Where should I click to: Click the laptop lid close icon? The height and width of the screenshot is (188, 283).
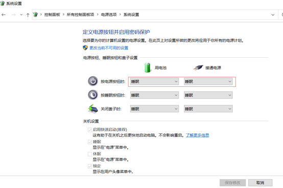coord(93,109)
